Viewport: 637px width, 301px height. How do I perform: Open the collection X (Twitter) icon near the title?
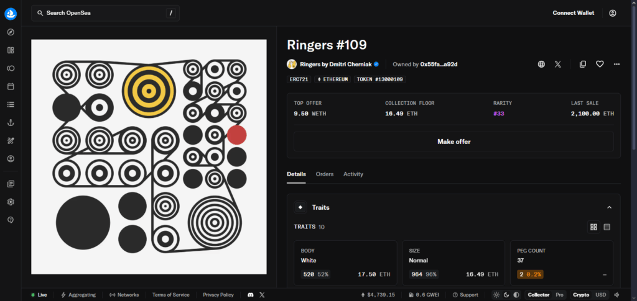tap(558, 64)
